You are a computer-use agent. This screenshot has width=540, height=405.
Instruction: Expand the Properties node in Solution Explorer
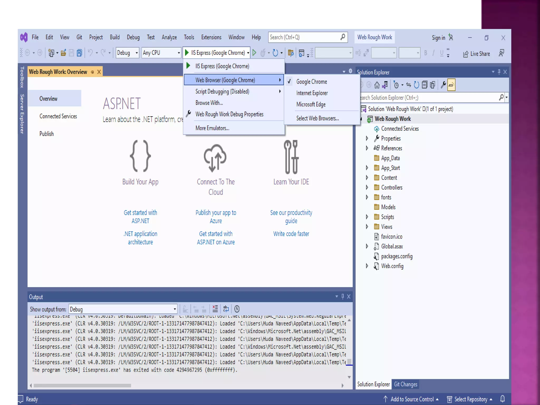tap(367, 138)
